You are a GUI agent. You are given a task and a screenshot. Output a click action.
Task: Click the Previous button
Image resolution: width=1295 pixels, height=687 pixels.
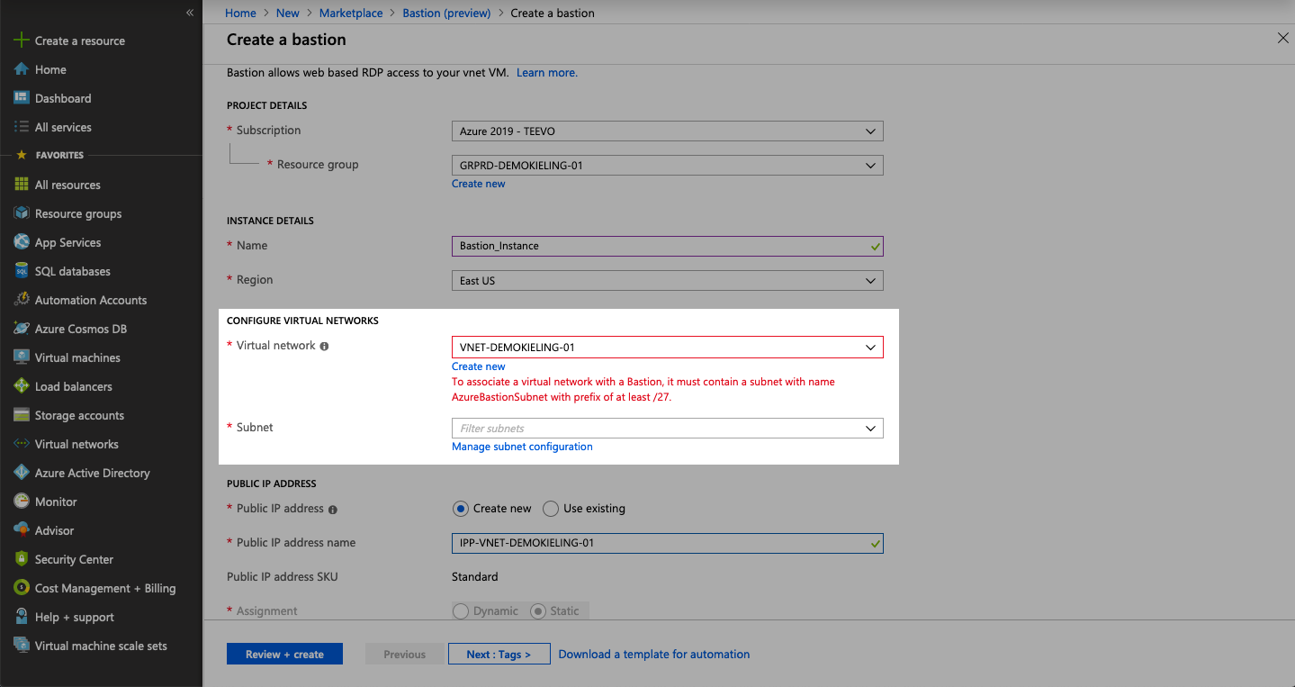click(405, 655)
